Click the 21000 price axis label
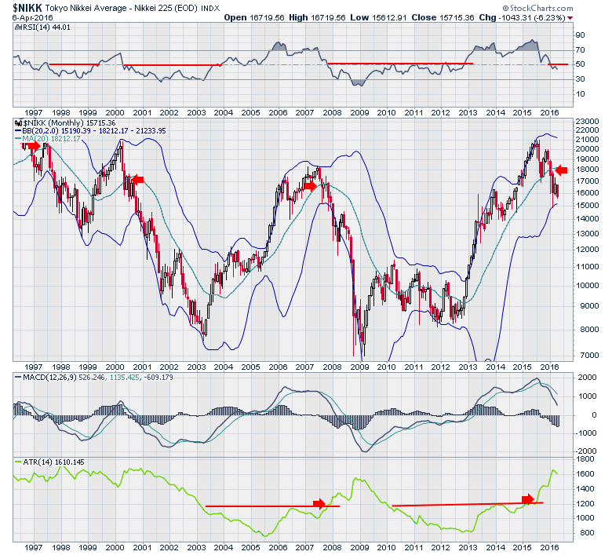 coord(587,140)
